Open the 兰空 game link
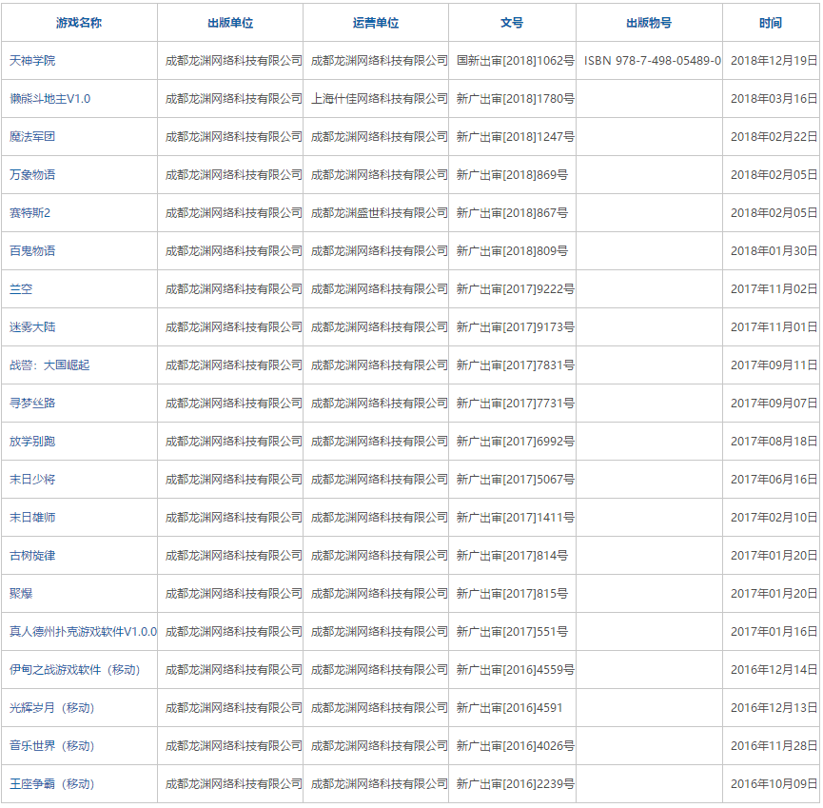This screenshot has width=823, height=808. [21, 289]
